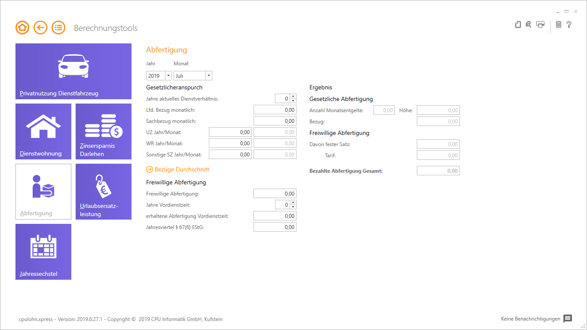Viewport: 587px width, 330px height.
Task: Select the Dienstwohnung tile
Action: (43, 131)
